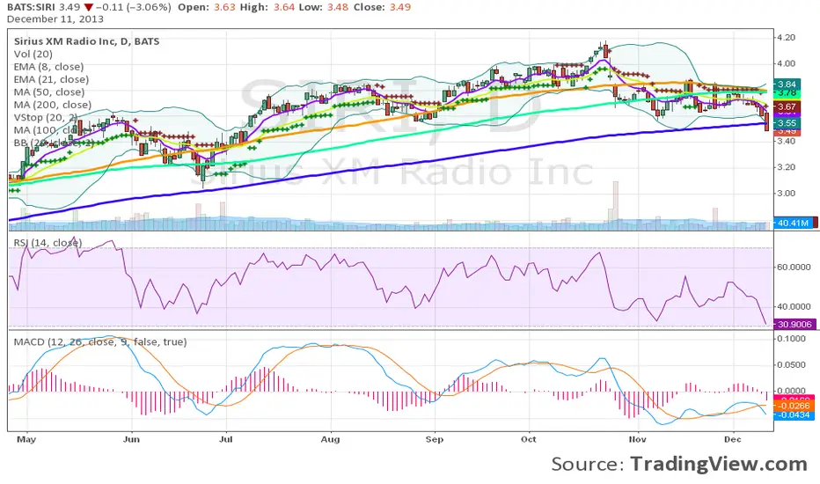
Task: Click the 60.0000 RSI axis tick
Action: [x=794, y=267]
